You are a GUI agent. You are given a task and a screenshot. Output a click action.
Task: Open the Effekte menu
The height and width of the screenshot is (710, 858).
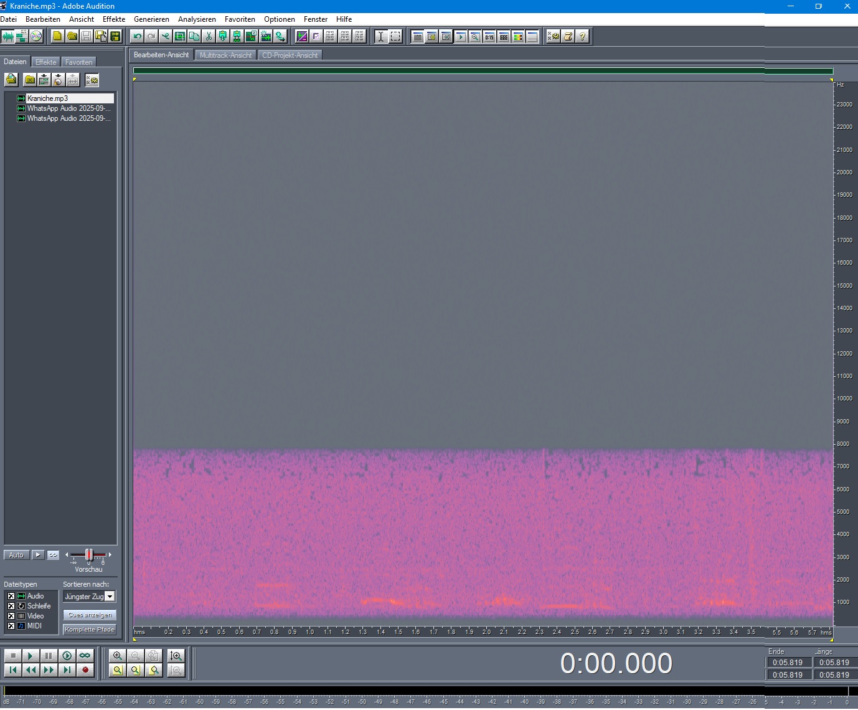pyautogui.click(x=114, y=19)
